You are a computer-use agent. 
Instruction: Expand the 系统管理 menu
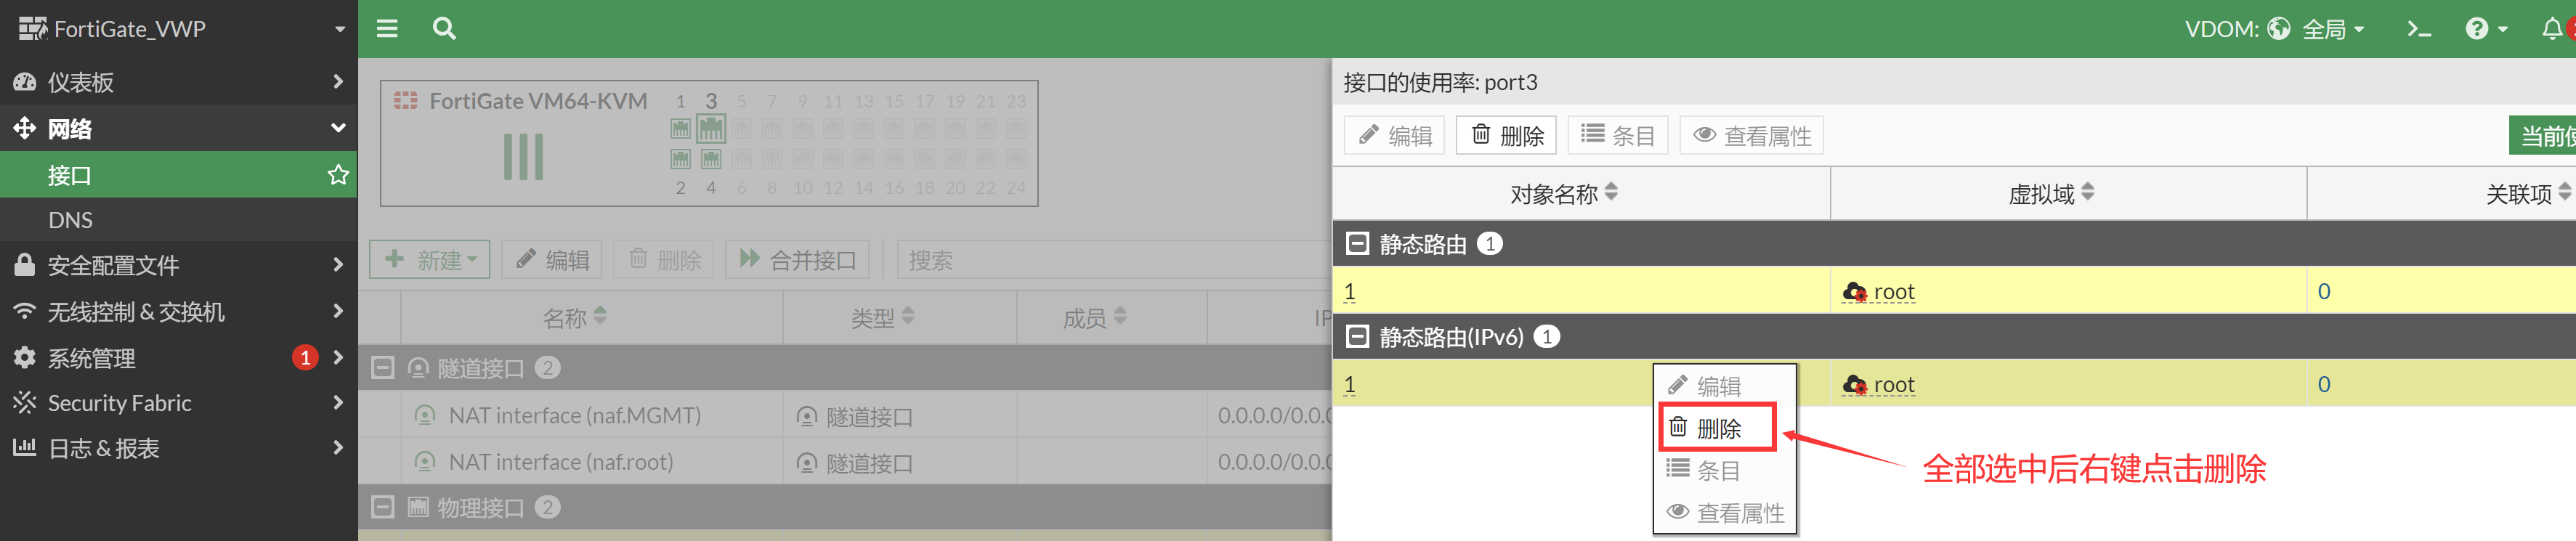[179, 357]
